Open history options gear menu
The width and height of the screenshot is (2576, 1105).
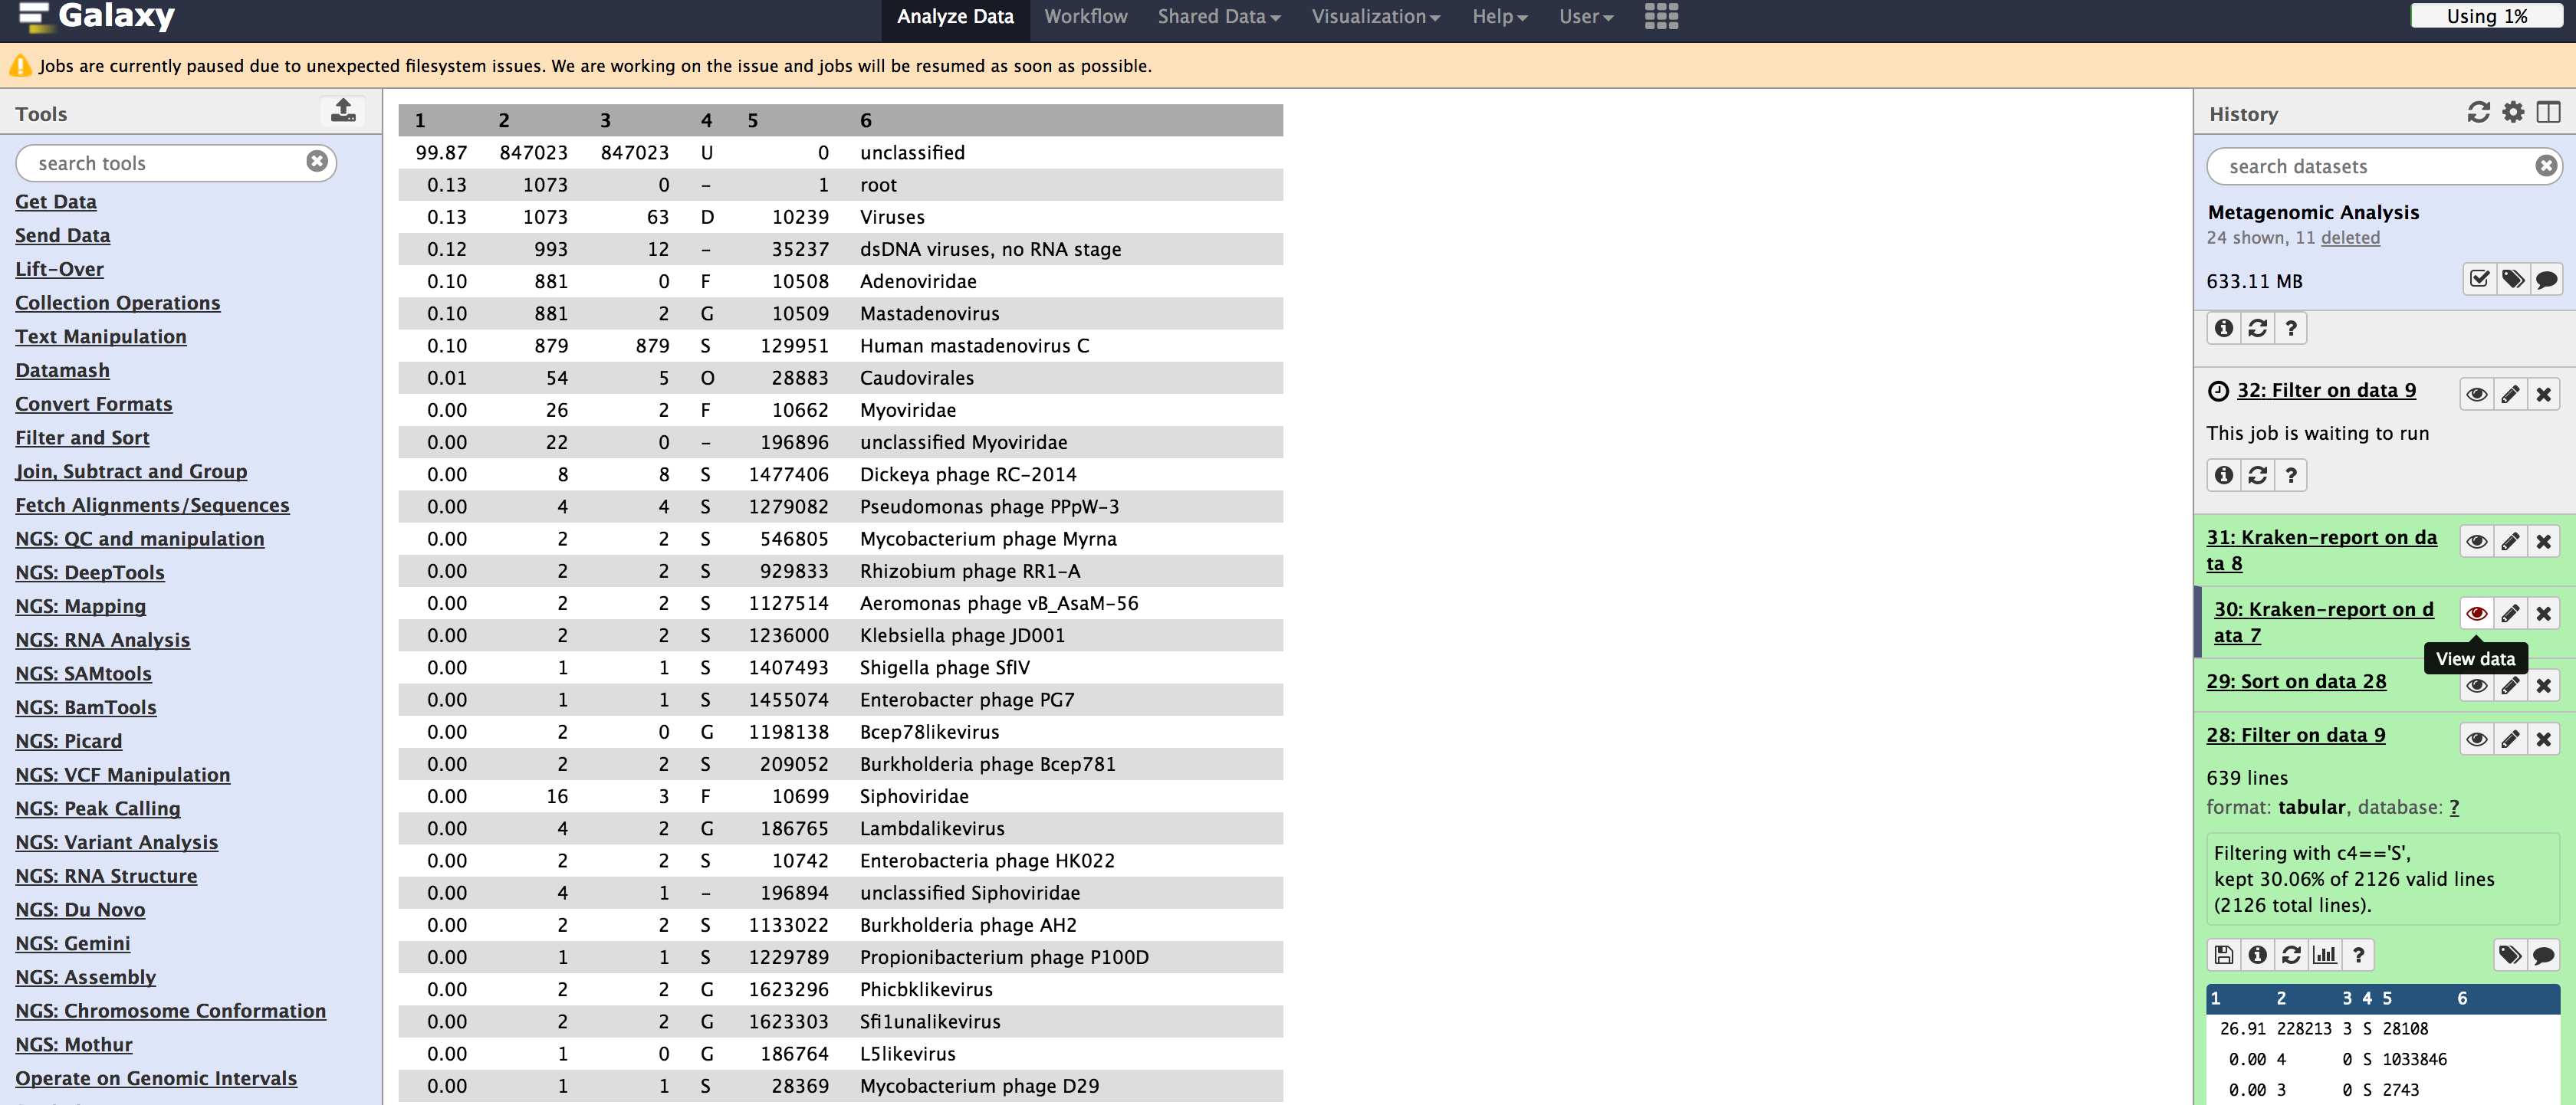click(x=2513, y=112)
